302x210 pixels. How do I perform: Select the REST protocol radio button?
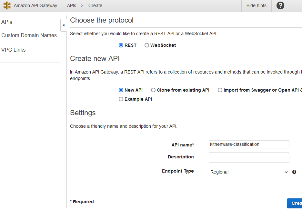121,45
